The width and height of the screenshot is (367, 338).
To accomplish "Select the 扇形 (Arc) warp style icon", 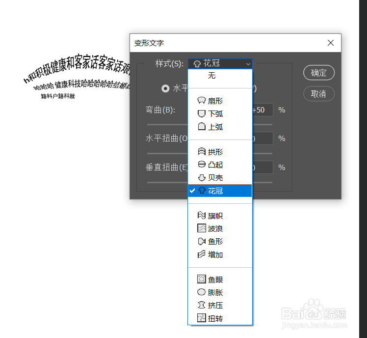I will point(201,101).
